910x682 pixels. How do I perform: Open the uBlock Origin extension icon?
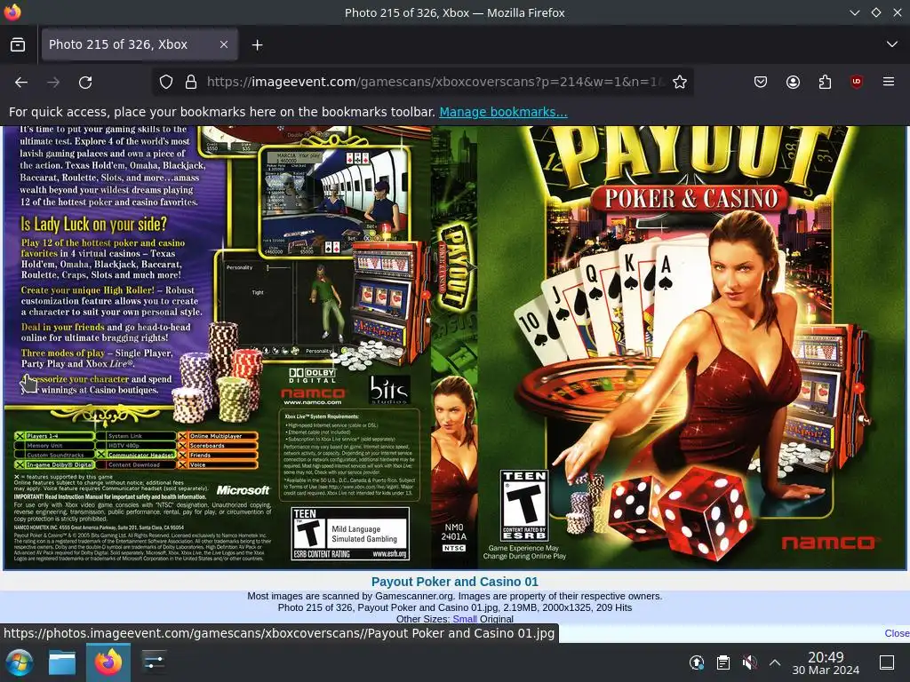coord(857,83)
